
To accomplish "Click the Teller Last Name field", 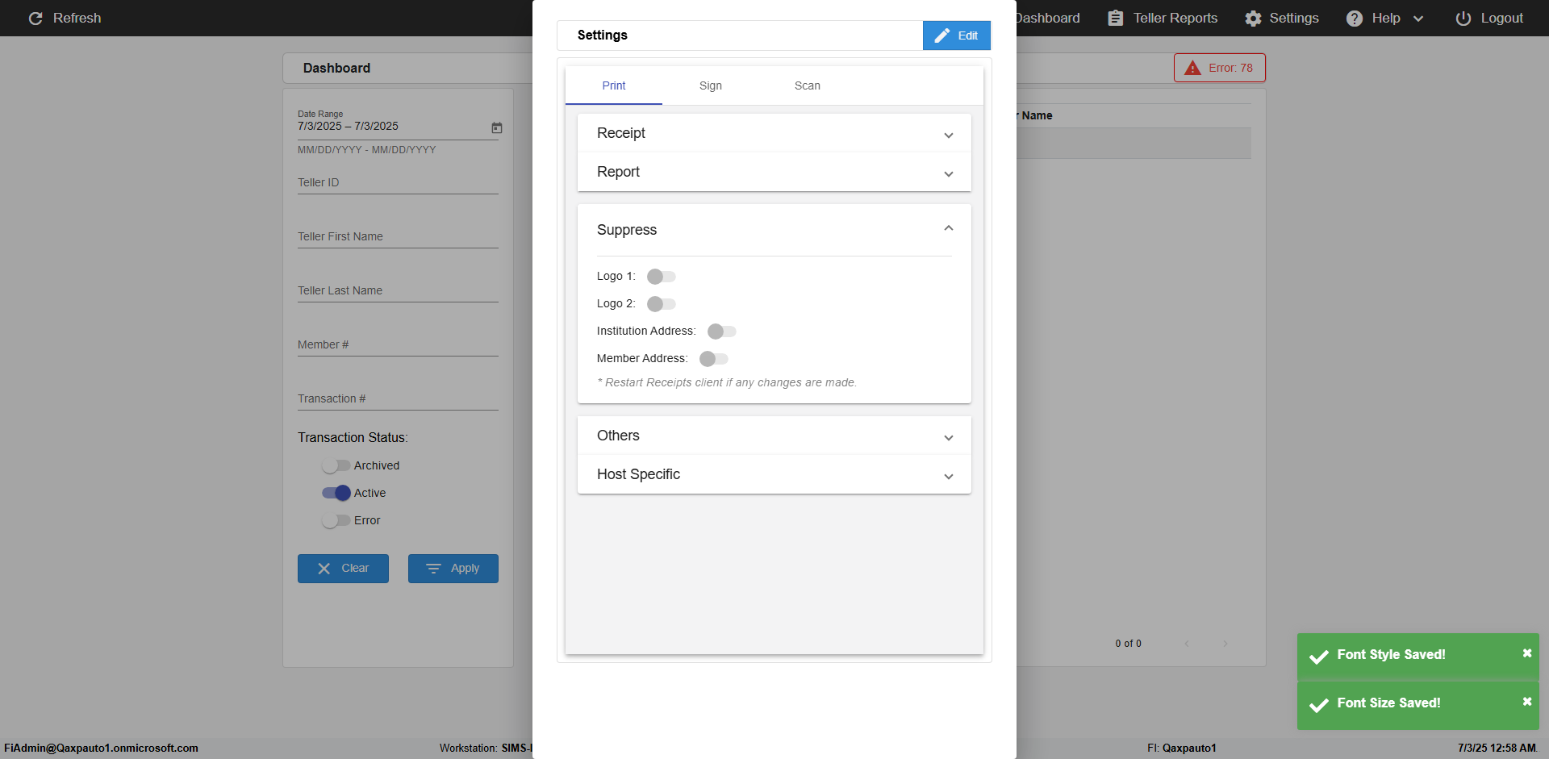I will 398,290.
